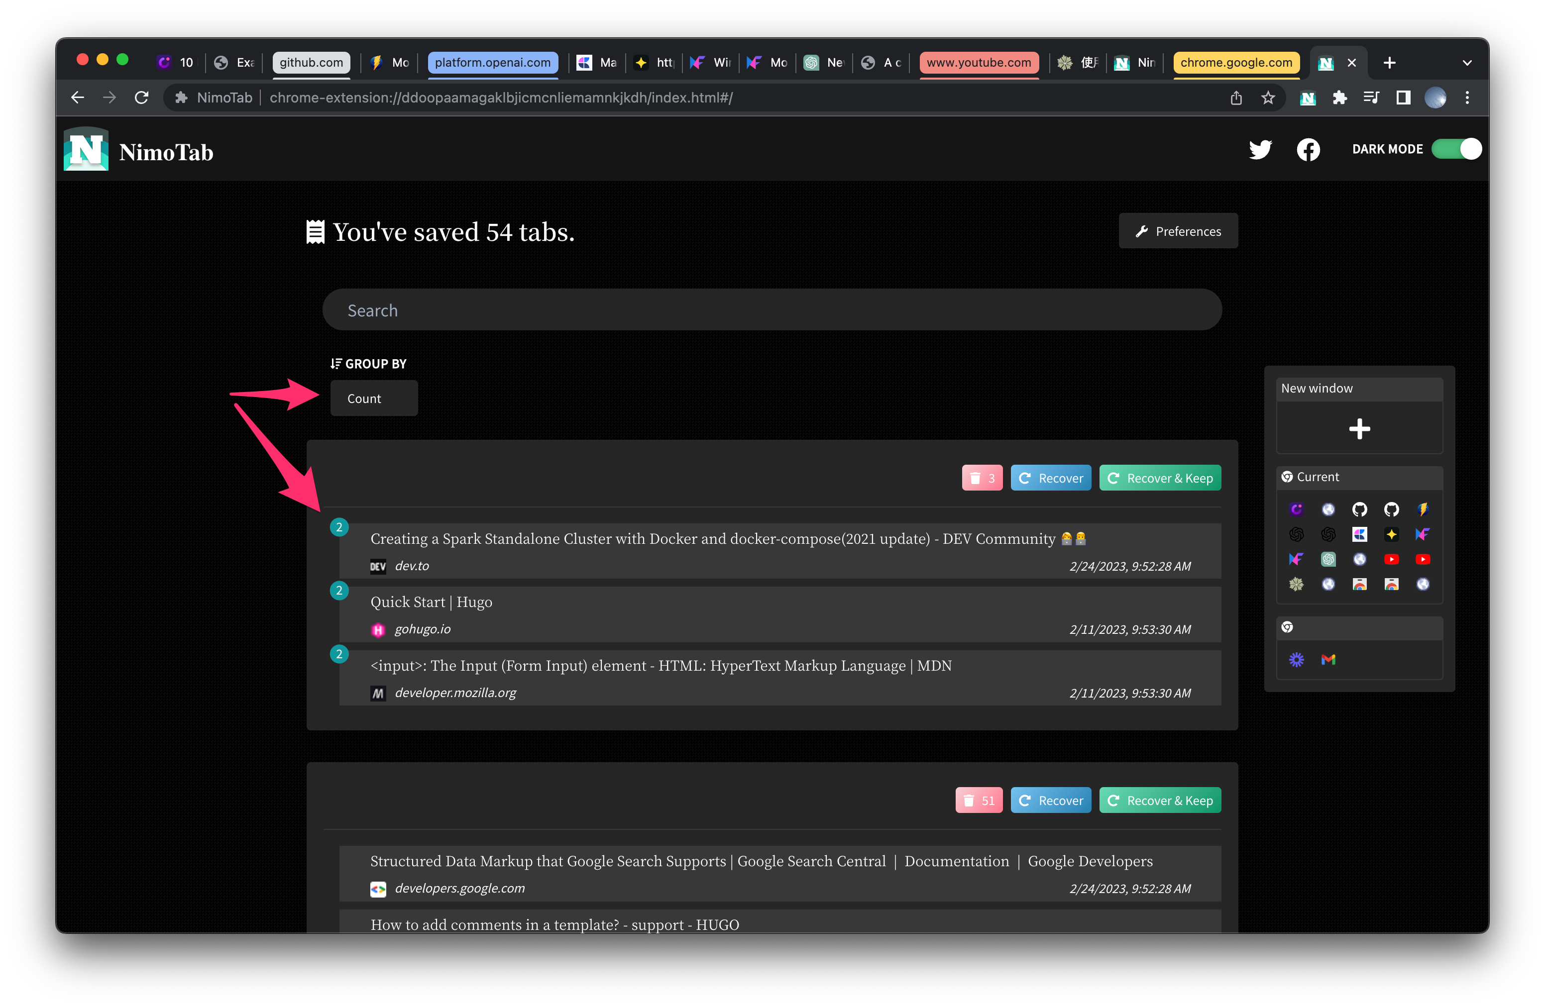The image size is (1545, 1007).
Task: Open a new Chrome tab with plus button
Action: 1389,63
